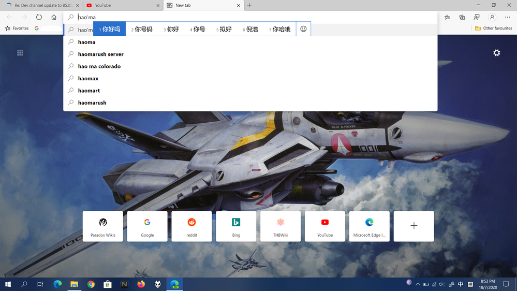This screenshot has width=517, height=291.
Task: Toggle Chinese IME language mode indicator
Action: 461,284
